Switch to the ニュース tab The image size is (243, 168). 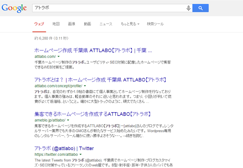click(106, 24)
